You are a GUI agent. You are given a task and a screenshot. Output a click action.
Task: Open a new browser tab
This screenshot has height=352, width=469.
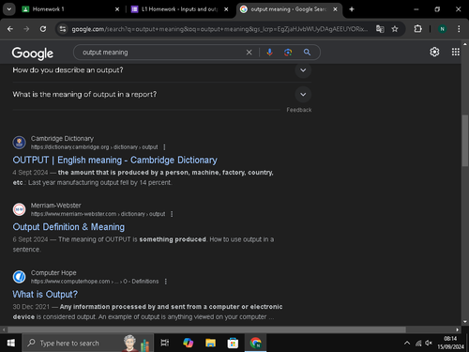(352, 9)
